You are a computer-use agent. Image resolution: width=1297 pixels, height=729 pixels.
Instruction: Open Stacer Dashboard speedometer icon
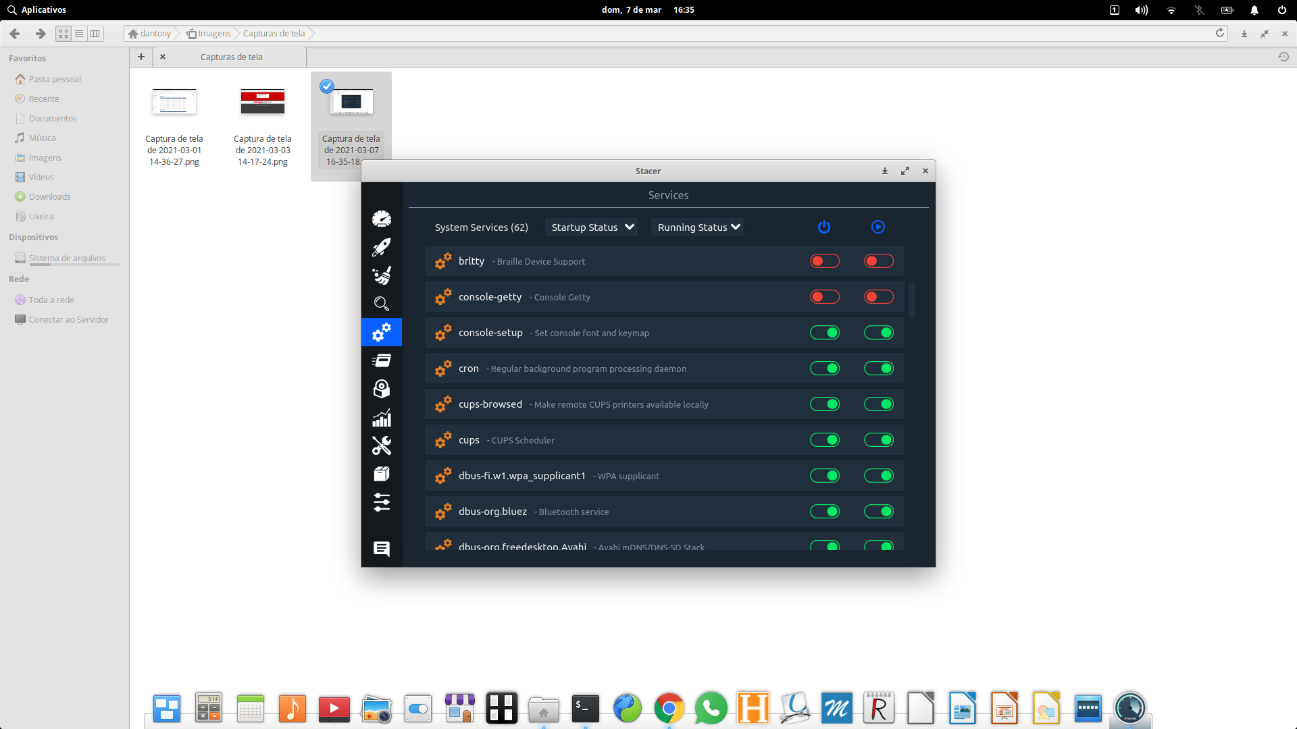[382, 219]
